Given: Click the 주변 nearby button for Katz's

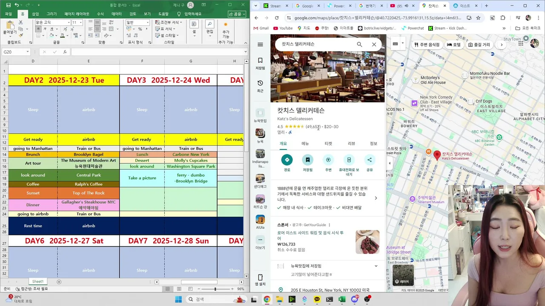Looking at the screenshot, I should pyautogui.click(x=328, y=163).
